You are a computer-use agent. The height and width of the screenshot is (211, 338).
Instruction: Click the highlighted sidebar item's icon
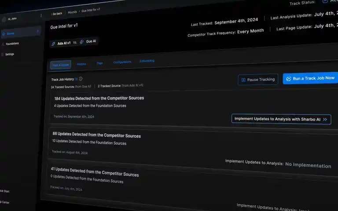[x=4, y=34]
